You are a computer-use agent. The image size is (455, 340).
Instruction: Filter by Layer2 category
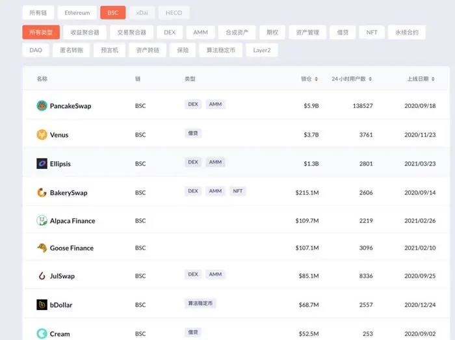(262, 50)
